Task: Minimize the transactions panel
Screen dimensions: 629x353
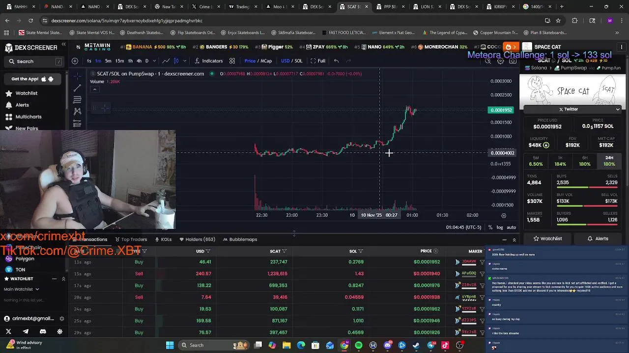Action: 504,240
